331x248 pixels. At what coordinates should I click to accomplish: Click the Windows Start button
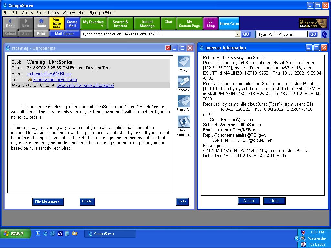(15, 233)
